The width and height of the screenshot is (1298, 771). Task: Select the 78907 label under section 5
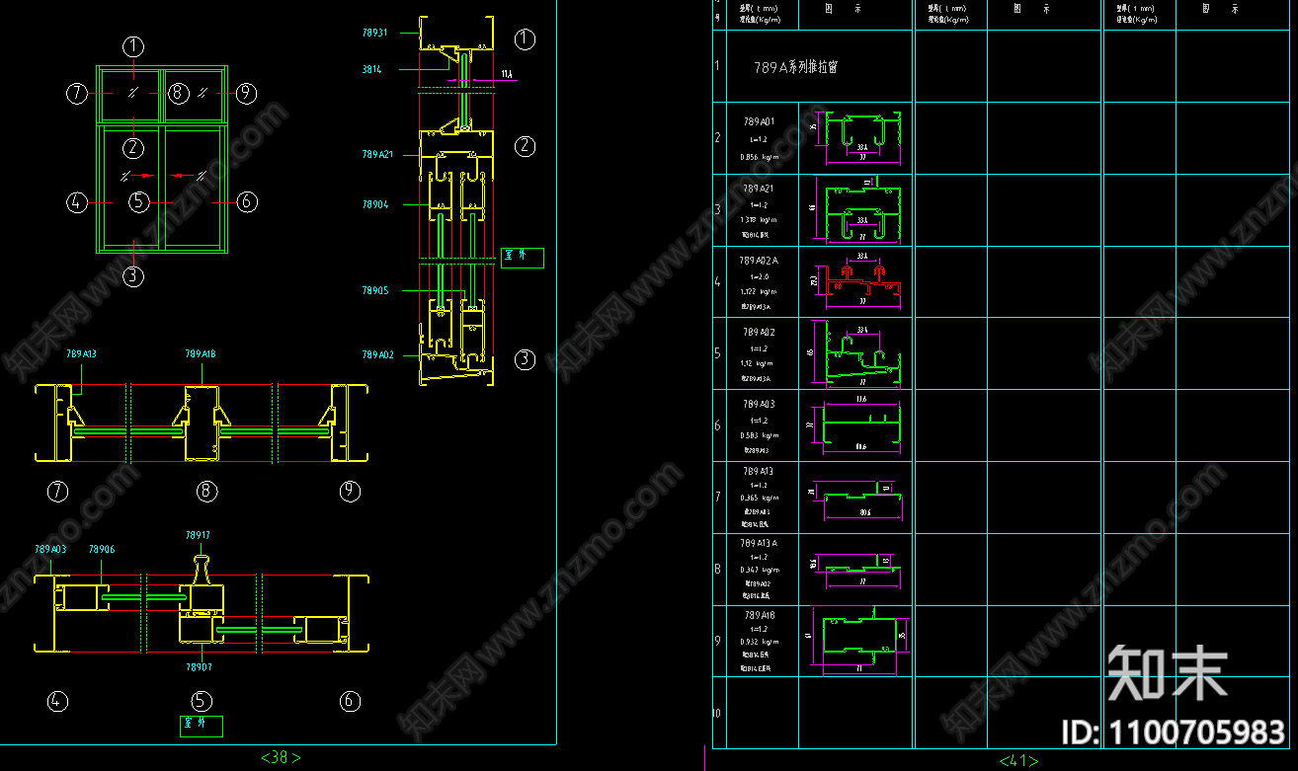click(x=199, y=667)
